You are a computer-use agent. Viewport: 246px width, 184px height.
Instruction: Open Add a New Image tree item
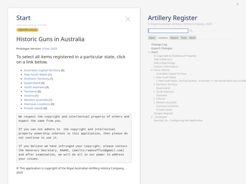pyautogui.click(x=164, y=63)
